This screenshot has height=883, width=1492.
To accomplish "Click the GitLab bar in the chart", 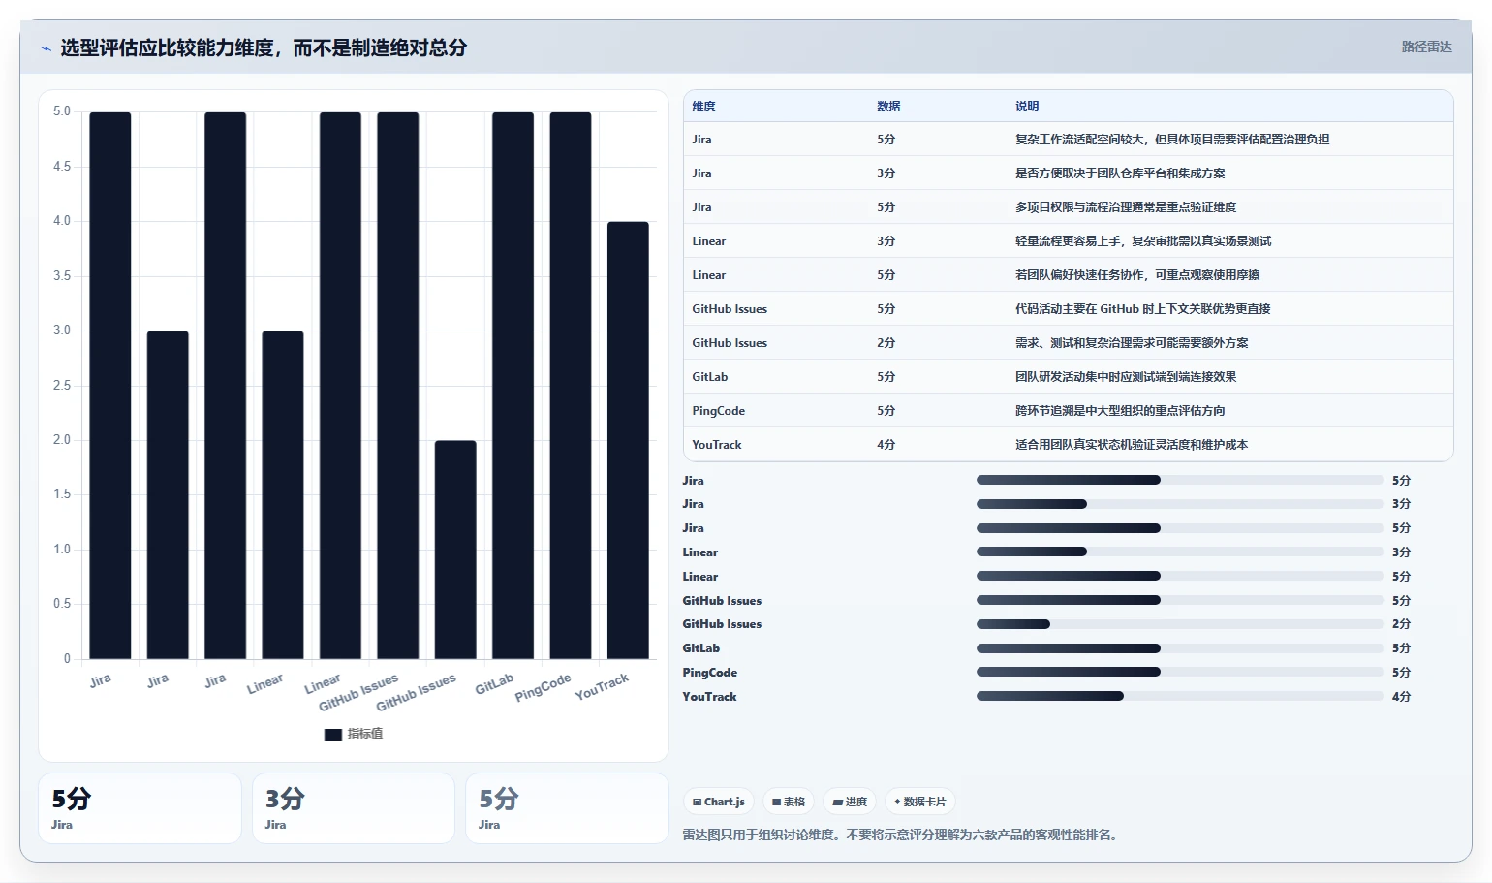I will pyautogui.click(x=513, y=386).
